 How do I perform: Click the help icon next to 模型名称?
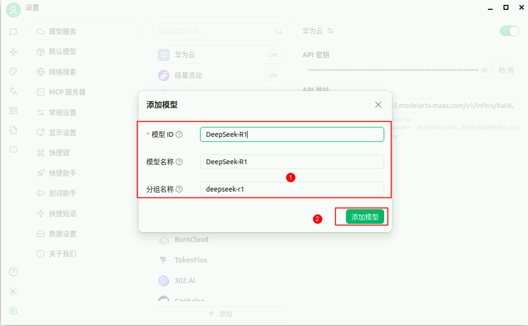tap(179, 162)
